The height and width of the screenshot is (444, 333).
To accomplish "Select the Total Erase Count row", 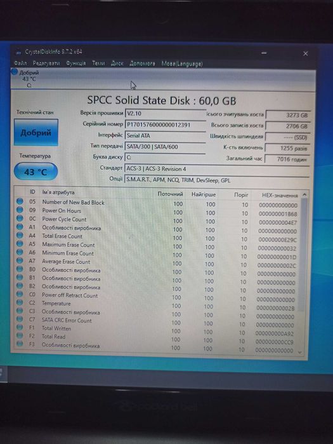I will pos(157,238).
